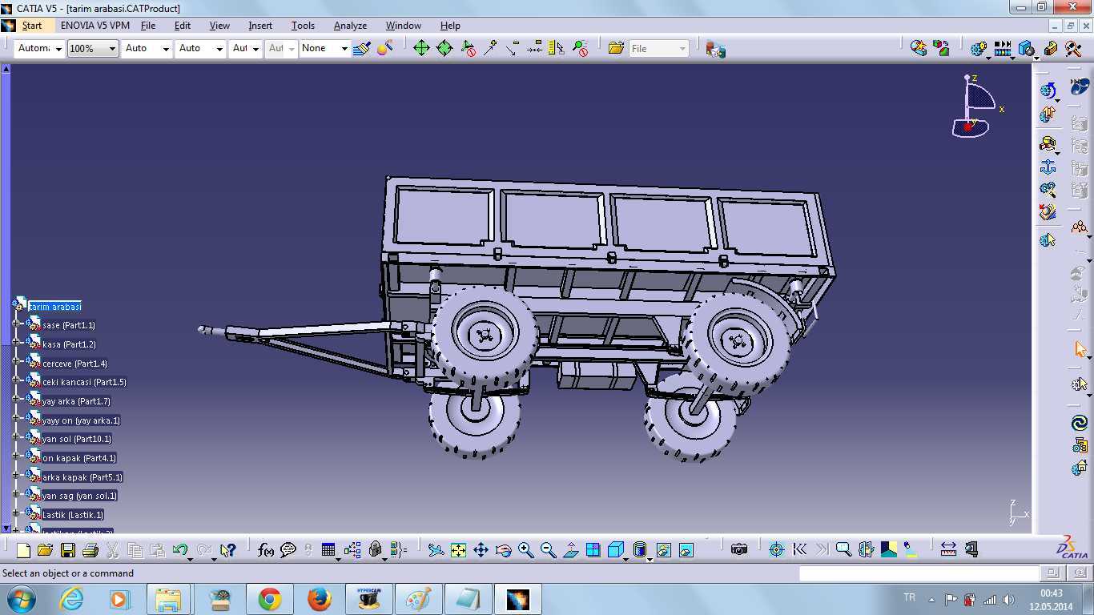The width and height of the screenshot is (1094, 615).
Task: Create a new document with the New icon
Action: click(23, 550)
